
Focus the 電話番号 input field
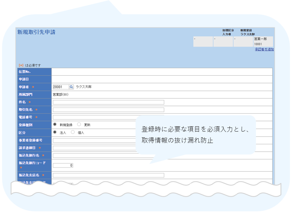pos(94,117)
